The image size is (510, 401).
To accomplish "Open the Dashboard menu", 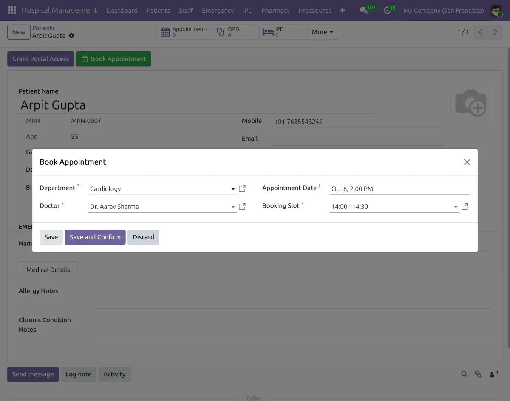I will click(x=122, y=10).
